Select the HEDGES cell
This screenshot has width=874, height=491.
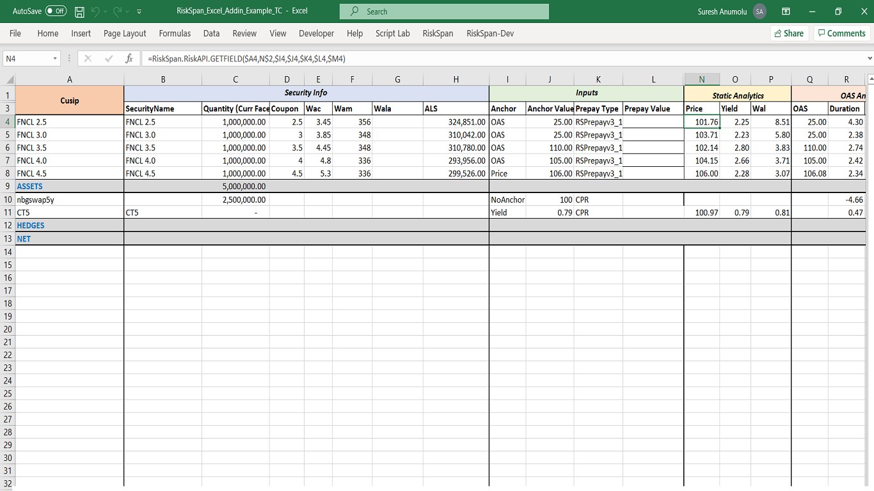70,225
